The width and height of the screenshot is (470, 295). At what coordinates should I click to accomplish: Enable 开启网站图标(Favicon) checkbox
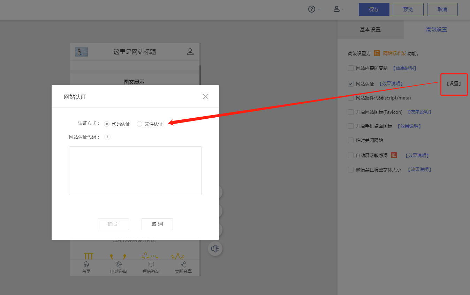351,112
